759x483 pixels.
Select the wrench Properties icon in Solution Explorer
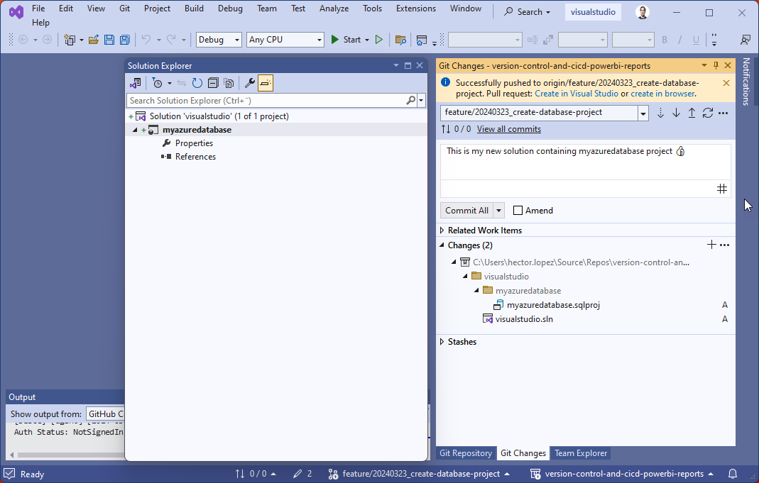pyautogui.click(x=250, y=83)
